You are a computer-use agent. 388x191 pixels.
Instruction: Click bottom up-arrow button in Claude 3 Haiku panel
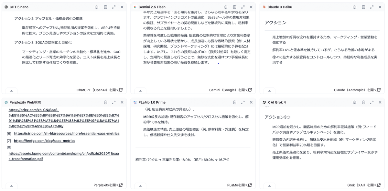(x=269, y=91)
